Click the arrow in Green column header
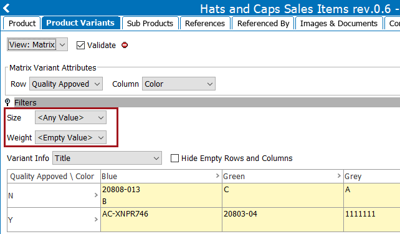400x234 pixels. tap(339, 176)
